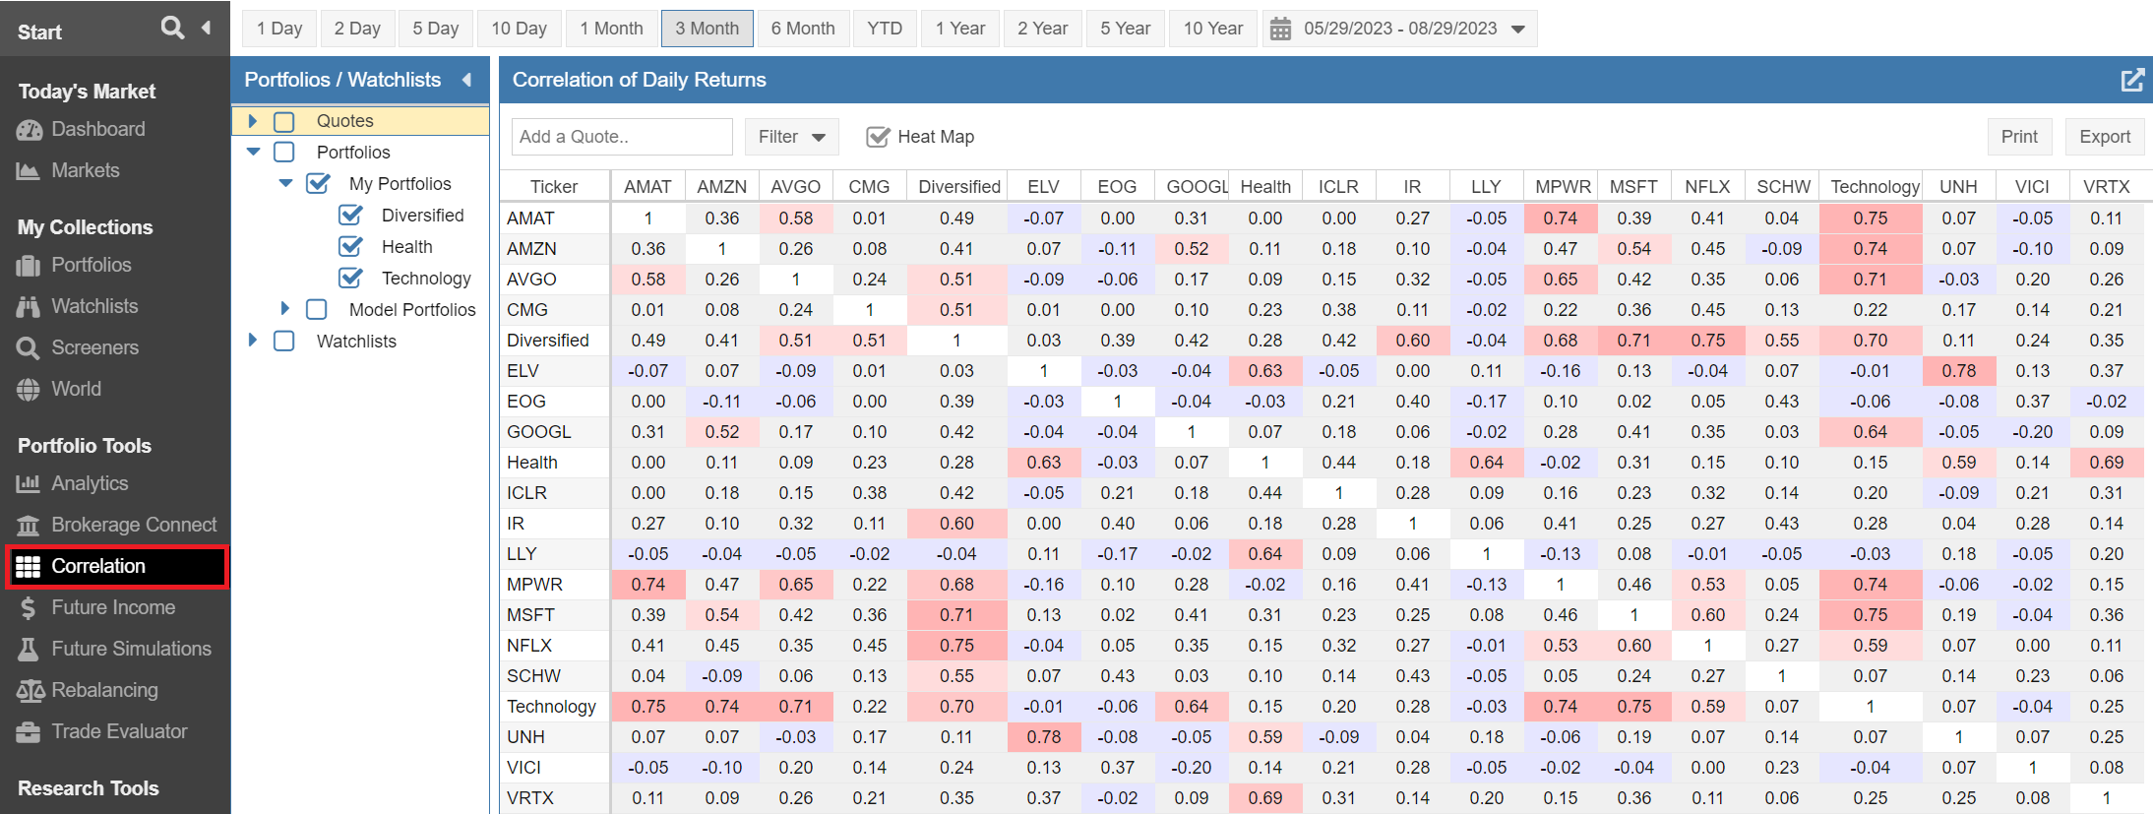
Task: Expand the Watchlists tree node
Action: [253, 341]
